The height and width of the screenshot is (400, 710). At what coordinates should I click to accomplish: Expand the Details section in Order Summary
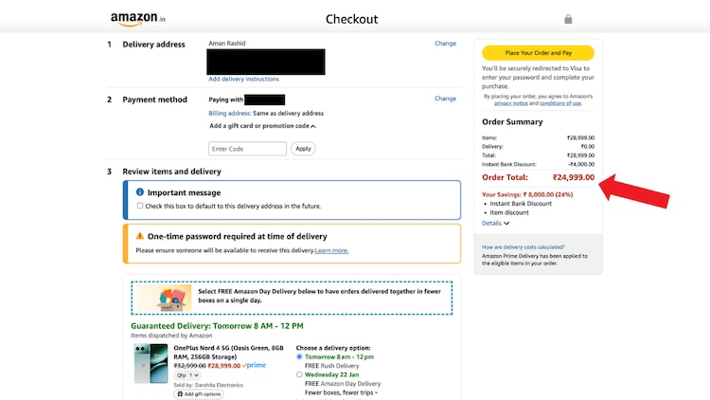coord(495,224)
